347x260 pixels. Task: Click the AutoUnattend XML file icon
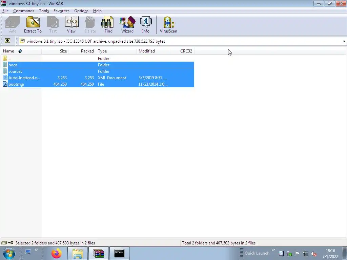pos(5,78)
